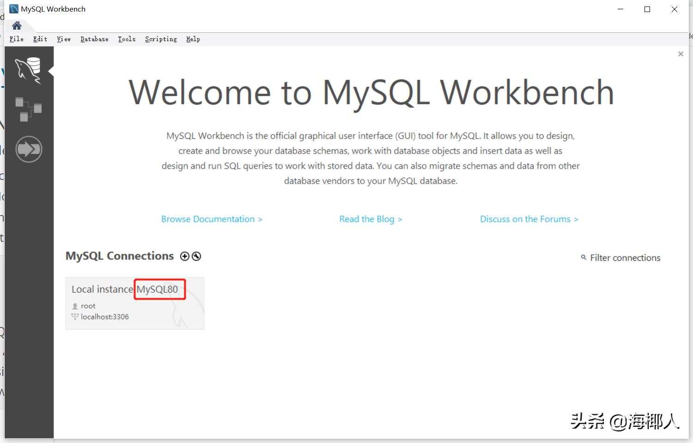Open the Edit menu
This screenshot has height=443, width=693.
(x=40, y=39)
